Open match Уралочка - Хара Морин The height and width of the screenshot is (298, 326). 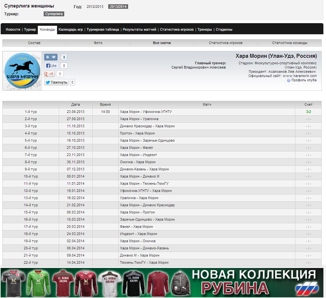[x=139, y=198]
